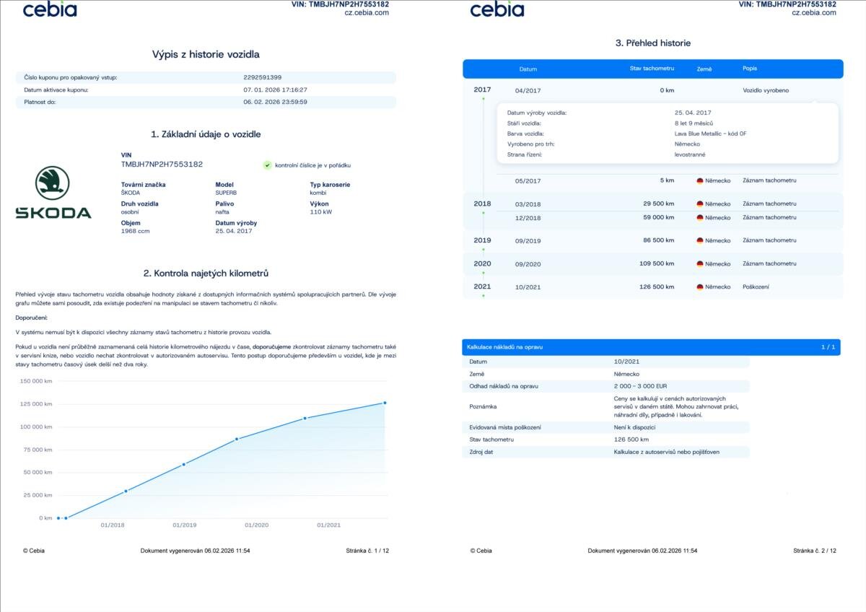
Task: Select the Stav tachometru column header
Action: [x=652, y=69]
